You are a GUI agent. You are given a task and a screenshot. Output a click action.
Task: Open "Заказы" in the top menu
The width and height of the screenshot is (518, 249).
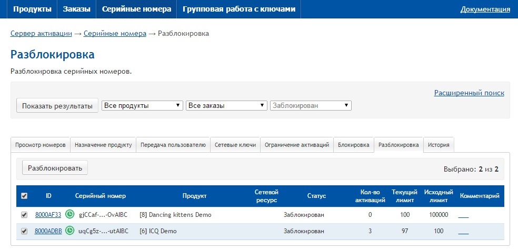76,9
